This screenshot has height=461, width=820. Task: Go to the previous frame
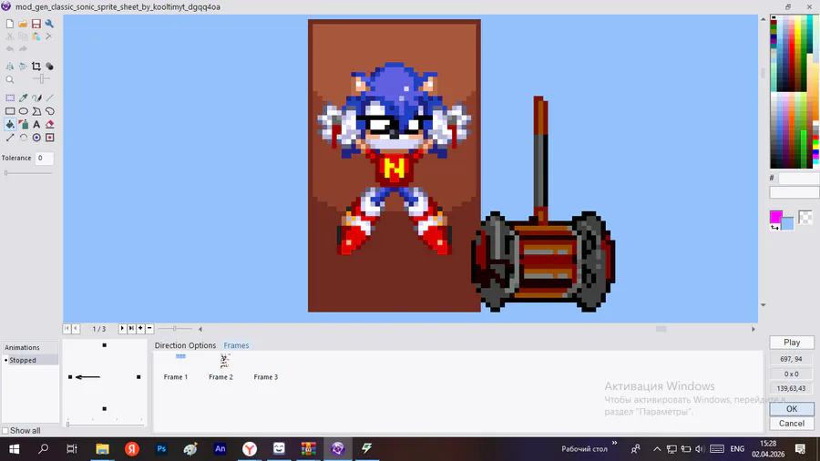point(76,328)
